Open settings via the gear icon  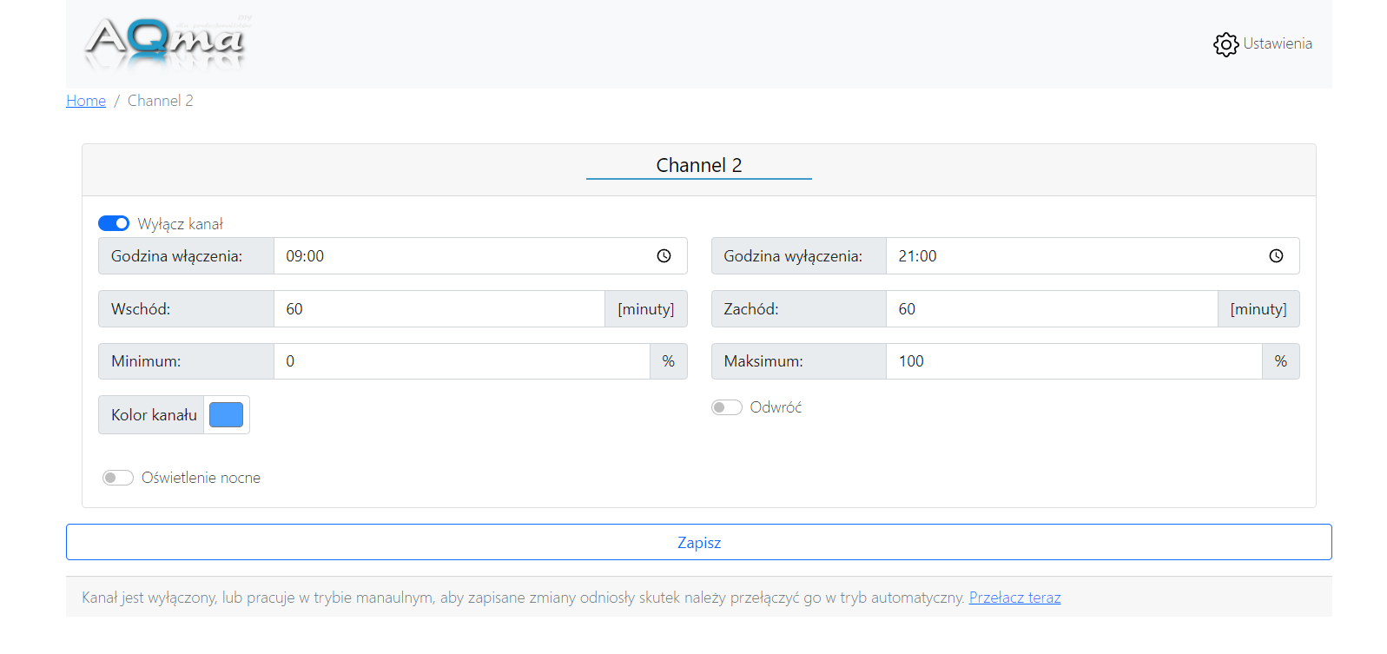(x=1225, y=44)
